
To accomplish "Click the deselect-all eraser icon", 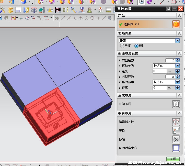I will (27, 18).
